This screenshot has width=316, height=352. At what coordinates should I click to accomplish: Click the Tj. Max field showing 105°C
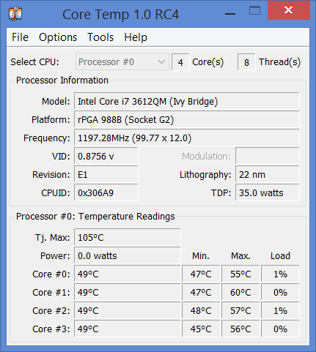point(128,237)
